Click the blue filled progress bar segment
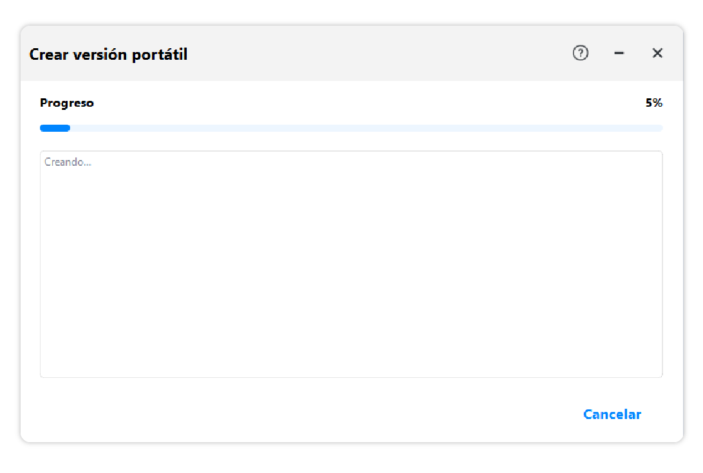The width and height of the screenshot is (703, 473). click(55, 128)
